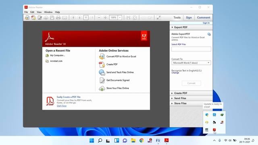The width and height of the screenshot is (258, 145).
Task: Expand the Create PDF section
Action: pos(191,93)
